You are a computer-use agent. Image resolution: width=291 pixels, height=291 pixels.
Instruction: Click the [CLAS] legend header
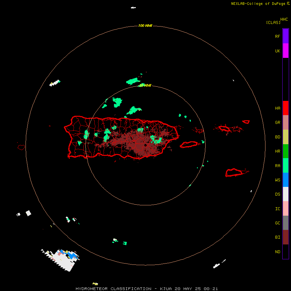point(273,22)
